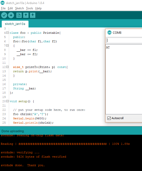This screenshot has height=171, width=142.
Task: Collapse the foo constructor body fold
Action: coord(7,46)
